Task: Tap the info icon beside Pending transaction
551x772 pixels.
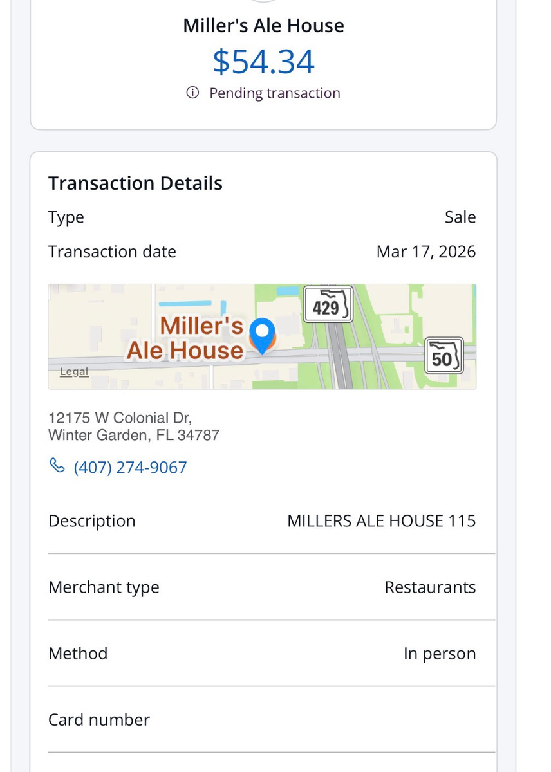Action: tap(192, 93)
